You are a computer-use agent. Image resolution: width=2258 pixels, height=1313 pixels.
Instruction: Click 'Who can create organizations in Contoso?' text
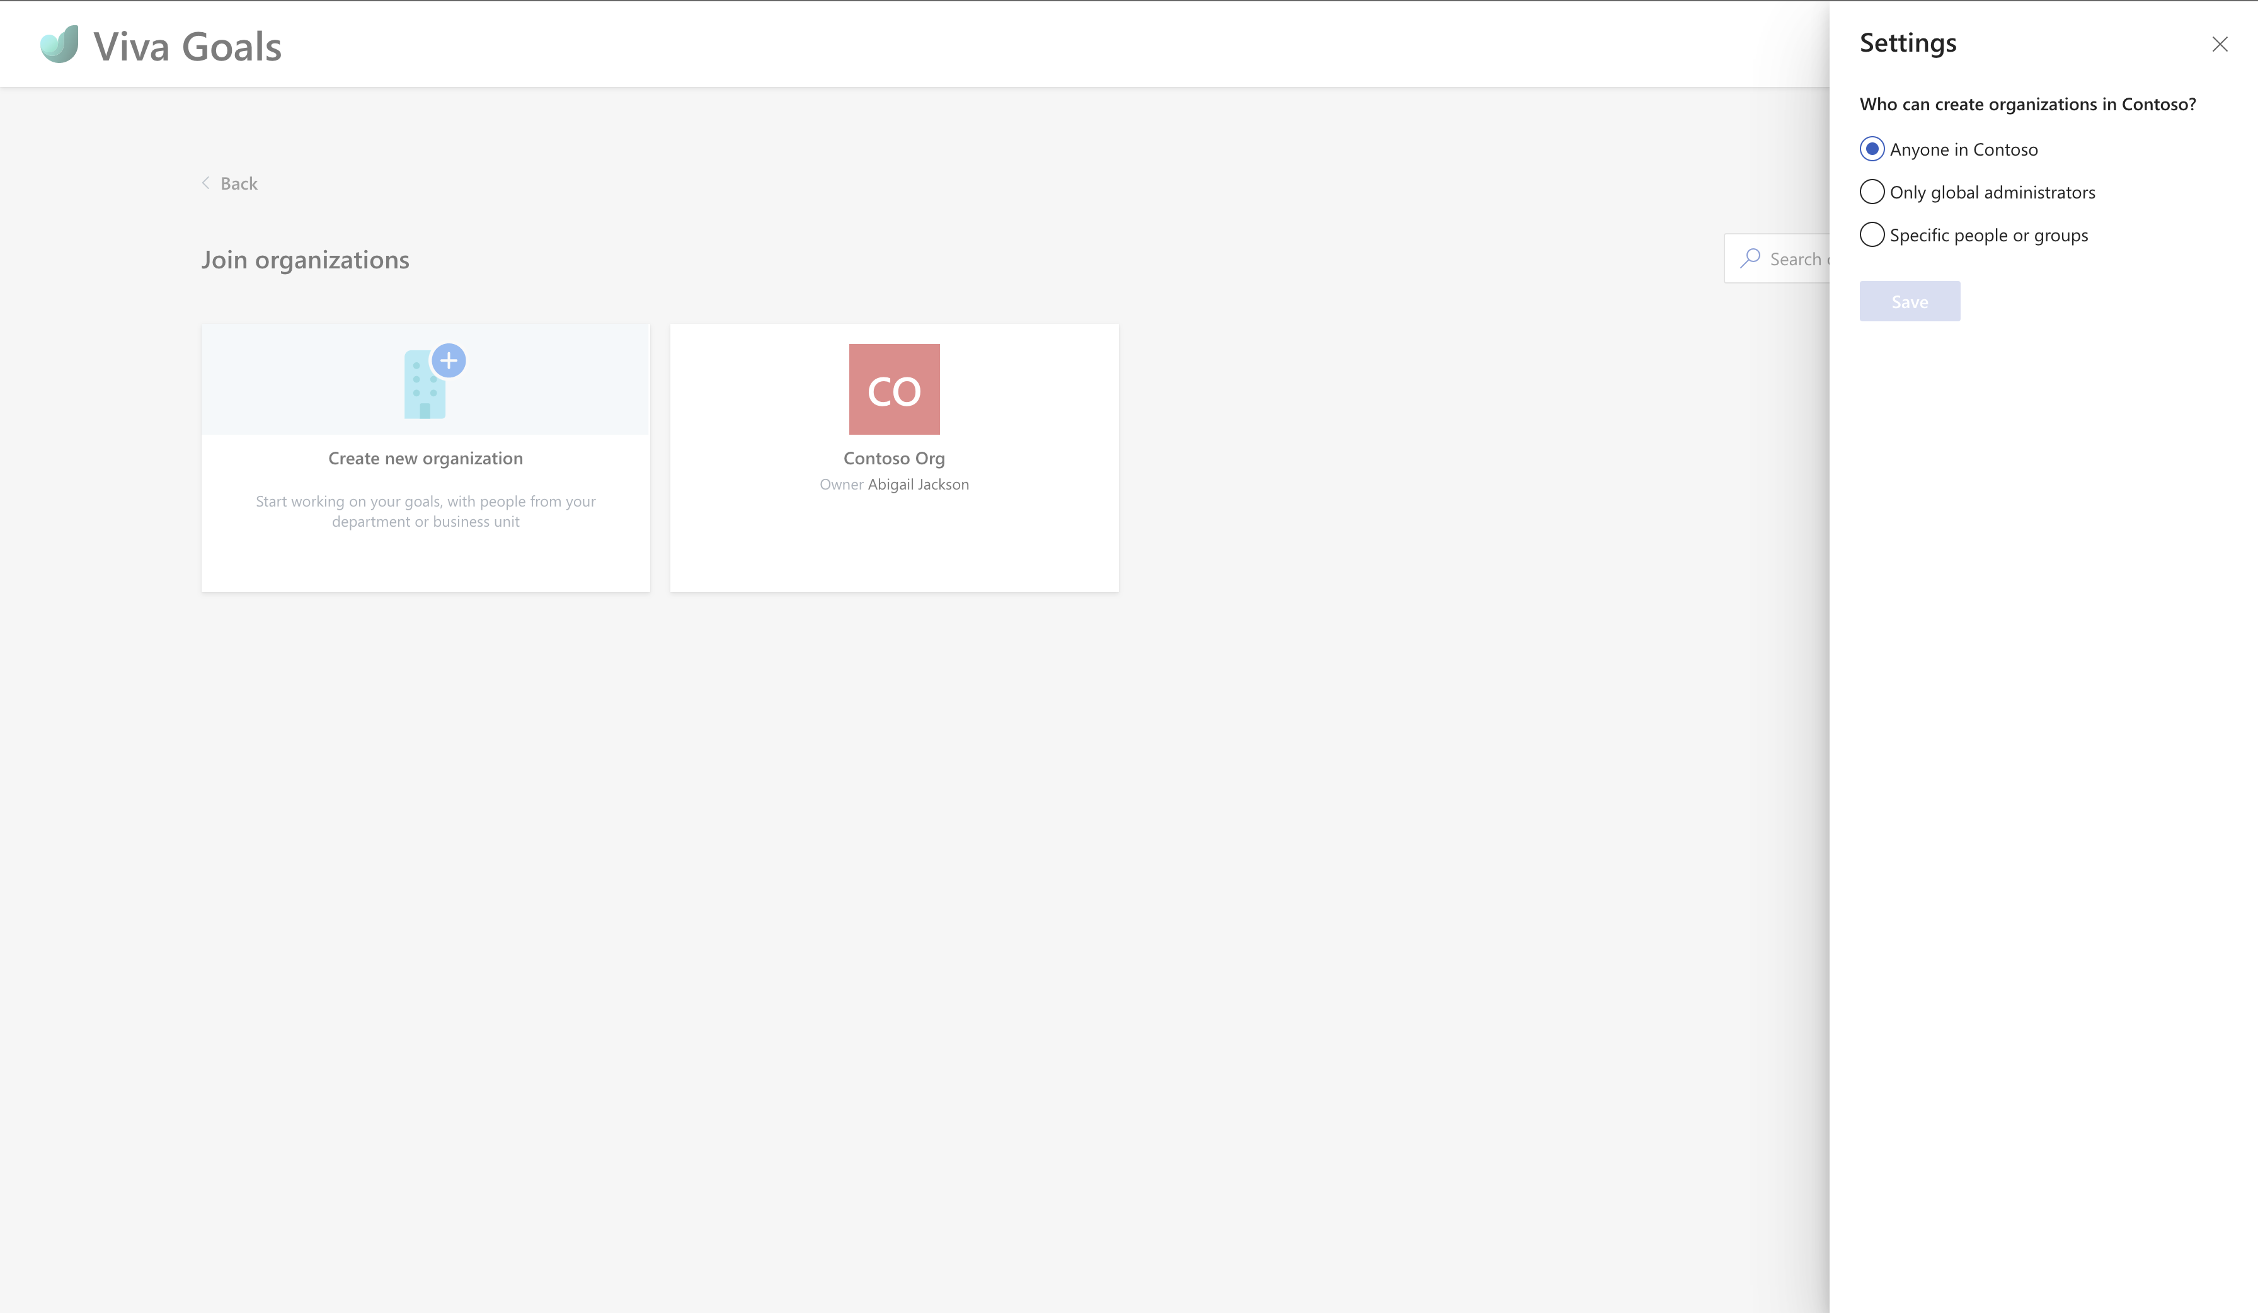(x=2027, y=104)
